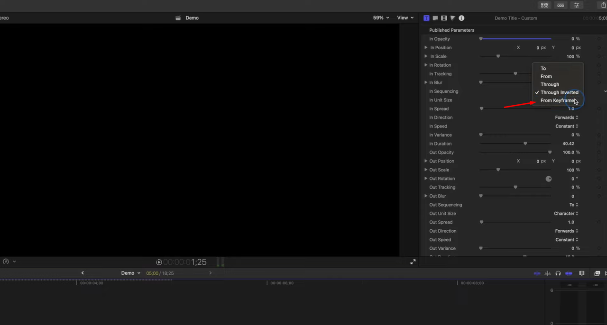This screenshot has width=607, height=325.
Task: Expand the In Position disclosure triangle
Action: (x=426, y=48)
